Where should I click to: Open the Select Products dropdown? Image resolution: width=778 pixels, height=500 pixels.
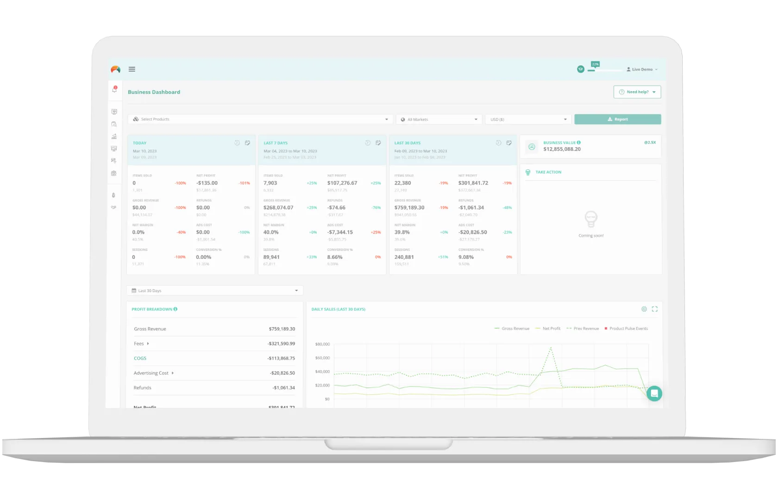(x=260, y=119)
